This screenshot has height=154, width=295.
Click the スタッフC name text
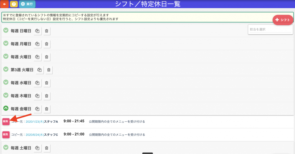tap(51, 135)
